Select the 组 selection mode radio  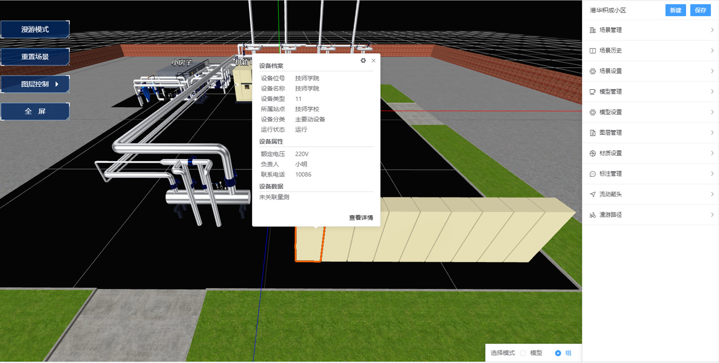558,353
